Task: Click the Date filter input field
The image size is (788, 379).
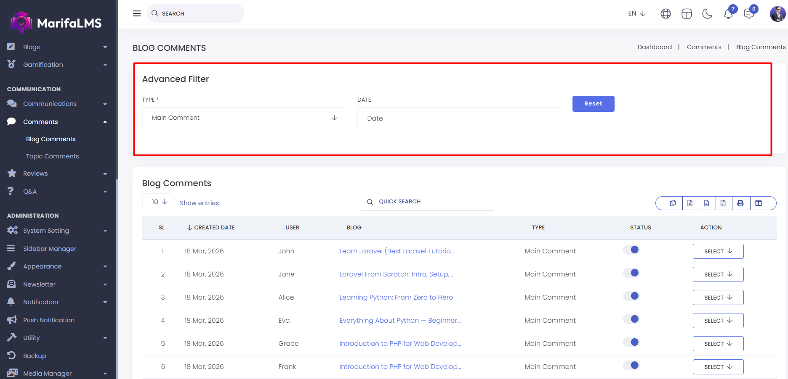Action: 459,118
